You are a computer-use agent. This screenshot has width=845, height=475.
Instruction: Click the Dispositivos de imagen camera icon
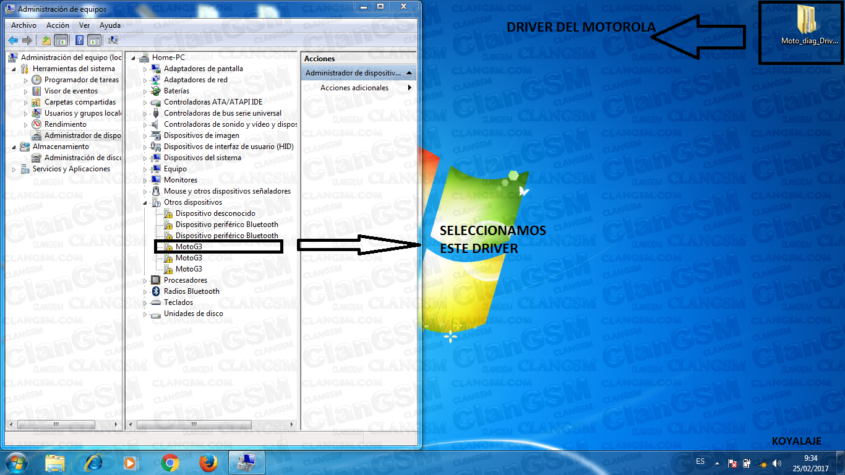tap(156, 135)
